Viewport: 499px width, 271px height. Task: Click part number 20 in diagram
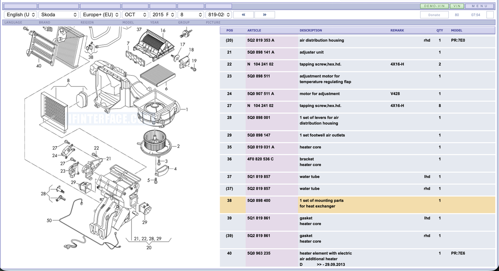point(149,247)
